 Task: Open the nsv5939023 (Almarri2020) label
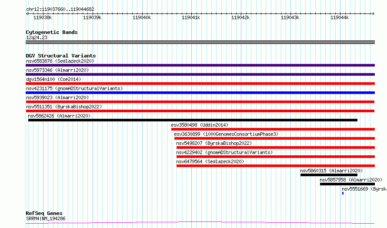57,97
